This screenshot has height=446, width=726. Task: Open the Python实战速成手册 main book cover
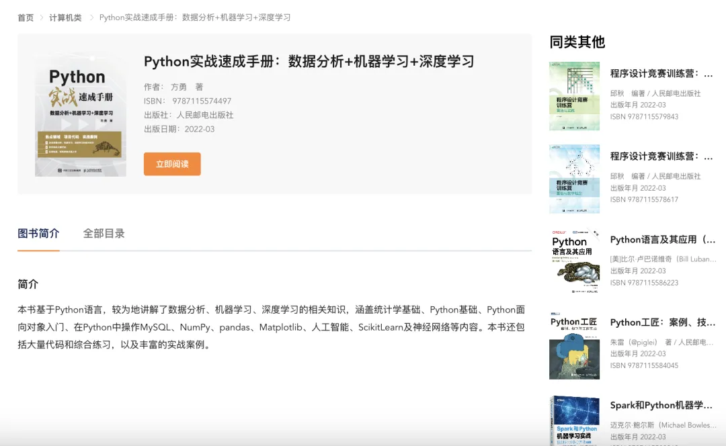[x=81, y=114]
